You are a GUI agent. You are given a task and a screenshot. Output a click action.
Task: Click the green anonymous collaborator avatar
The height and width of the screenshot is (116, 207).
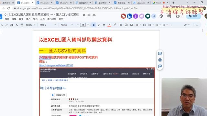148,16
